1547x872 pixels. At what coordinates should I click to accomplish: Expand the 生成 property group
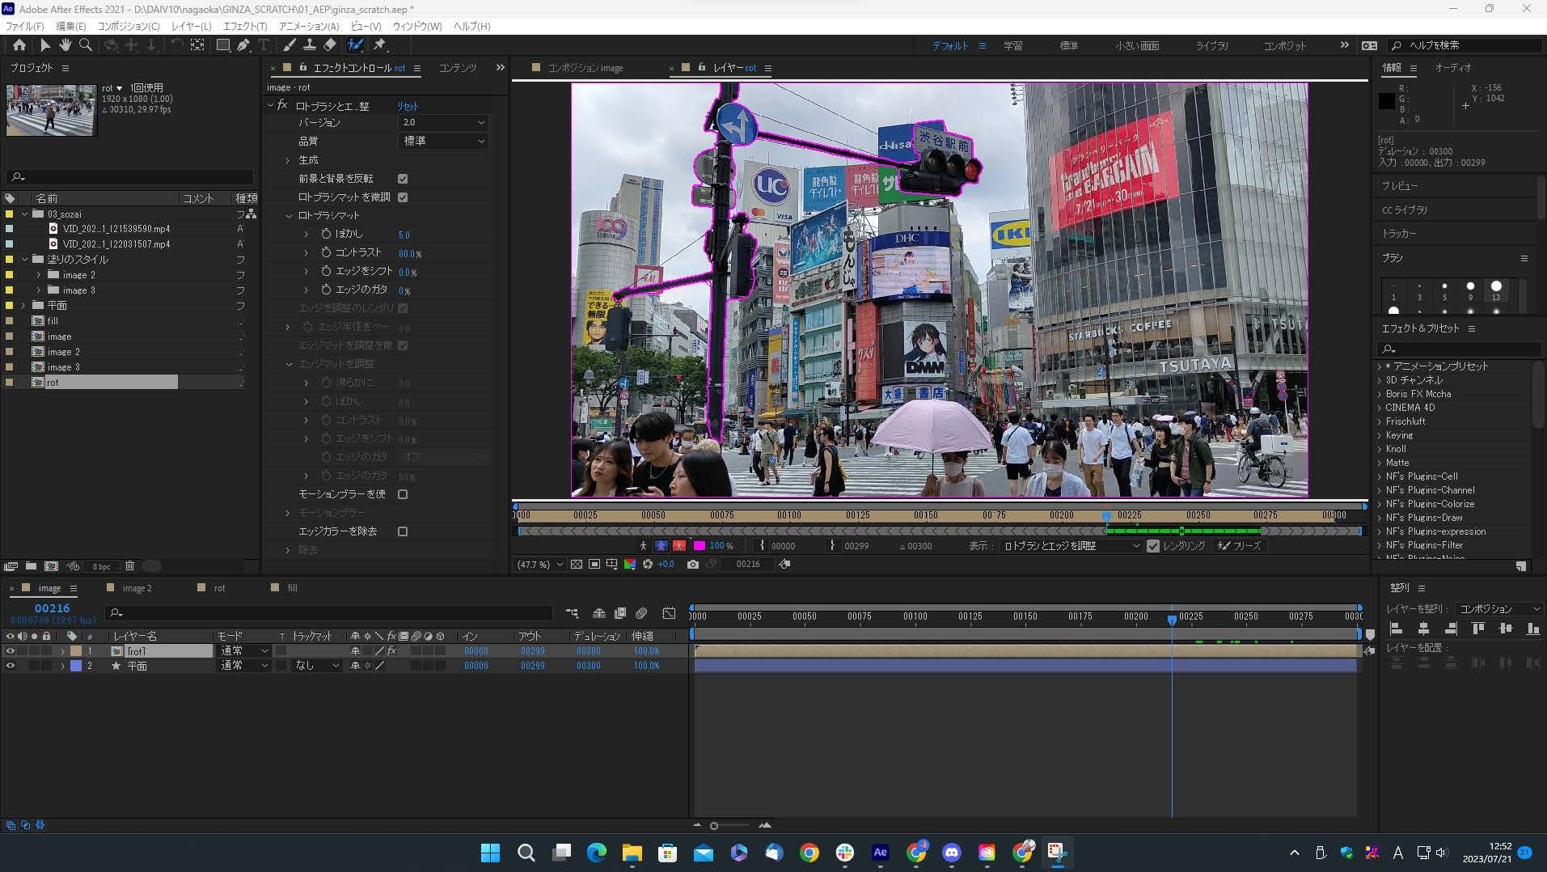[288, 160]
